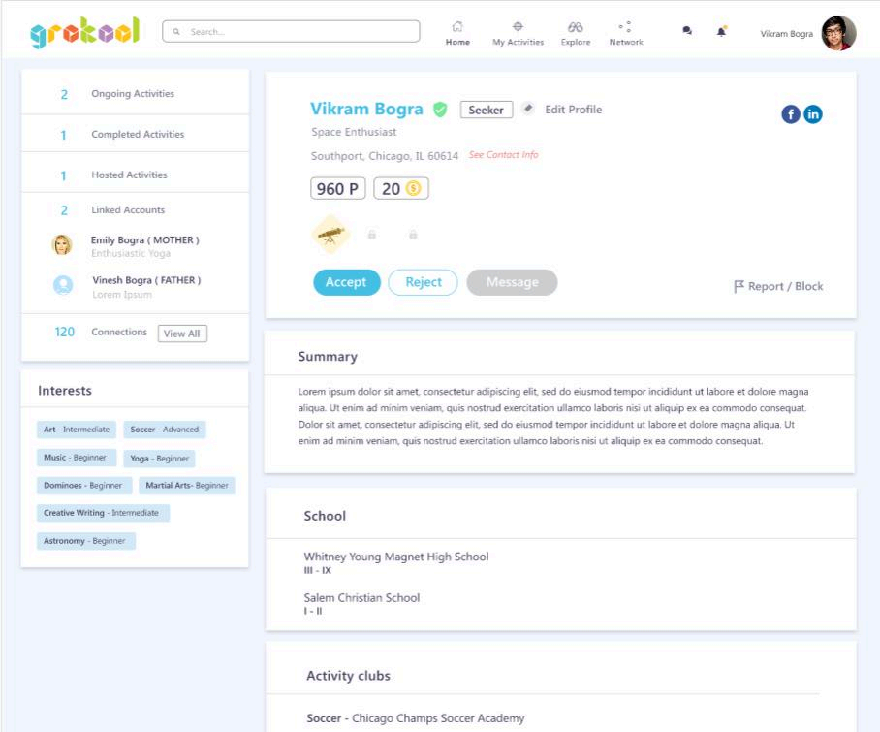Click the notification bell icon
This screenshot has height=732, width=880.
pyautogui.click(x=722, y=31)
